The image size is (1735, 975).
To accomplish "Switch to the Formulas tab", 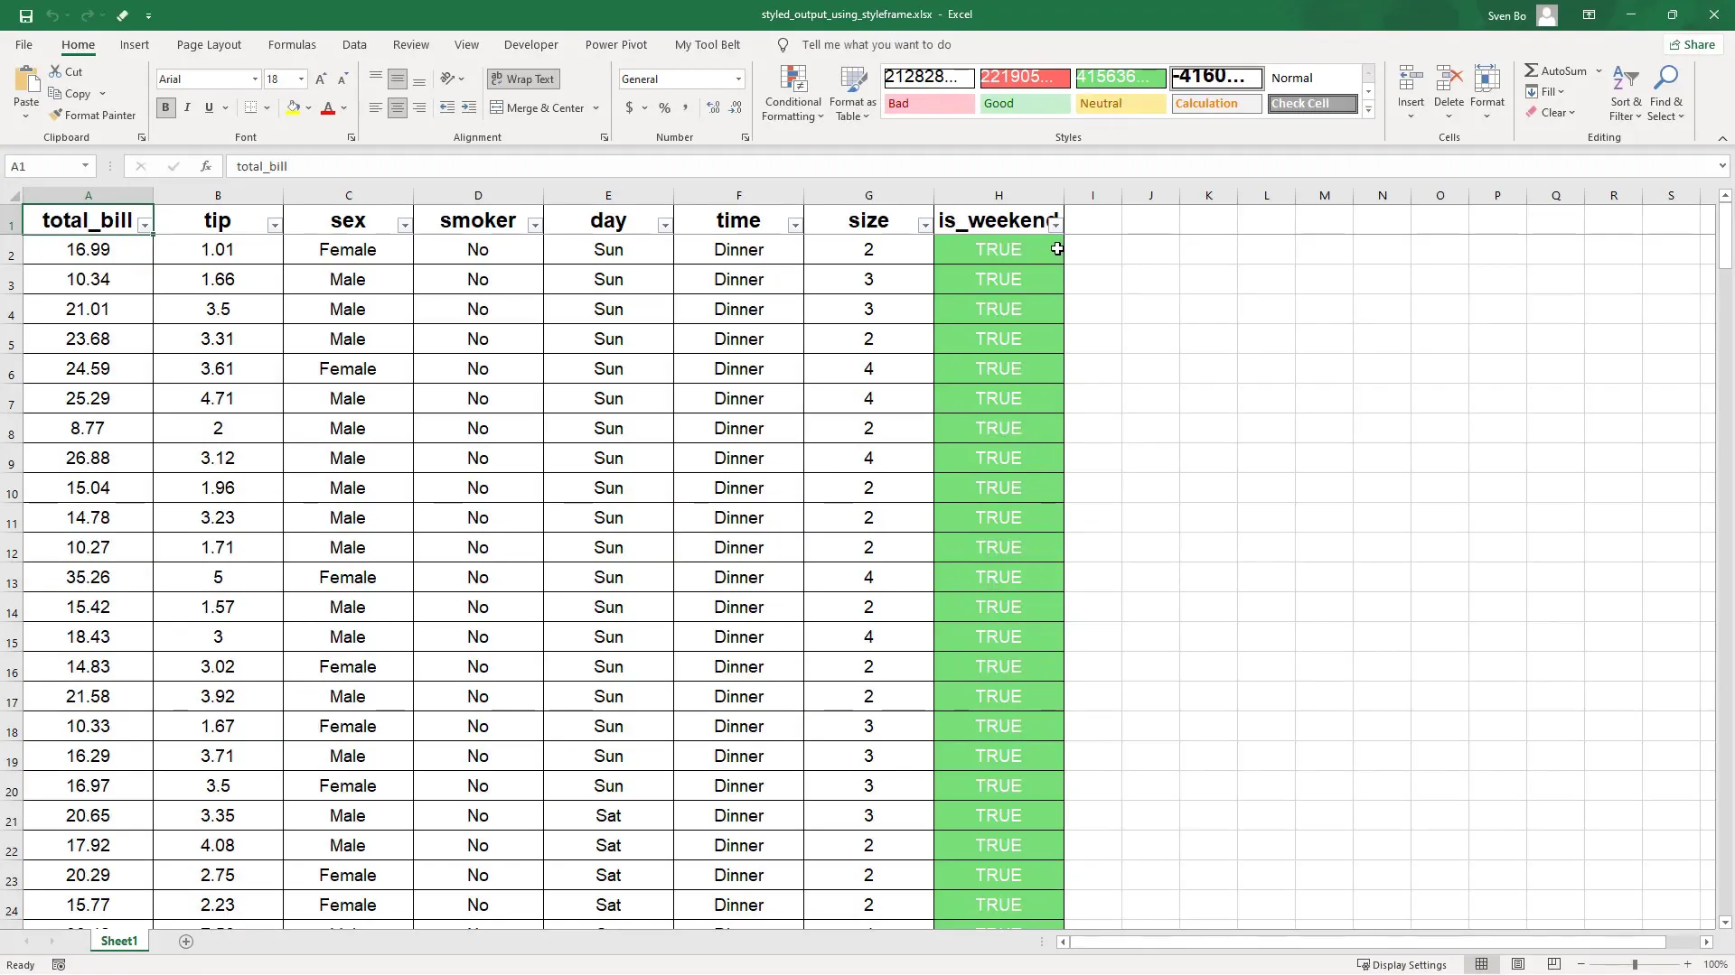I will 292,44.
